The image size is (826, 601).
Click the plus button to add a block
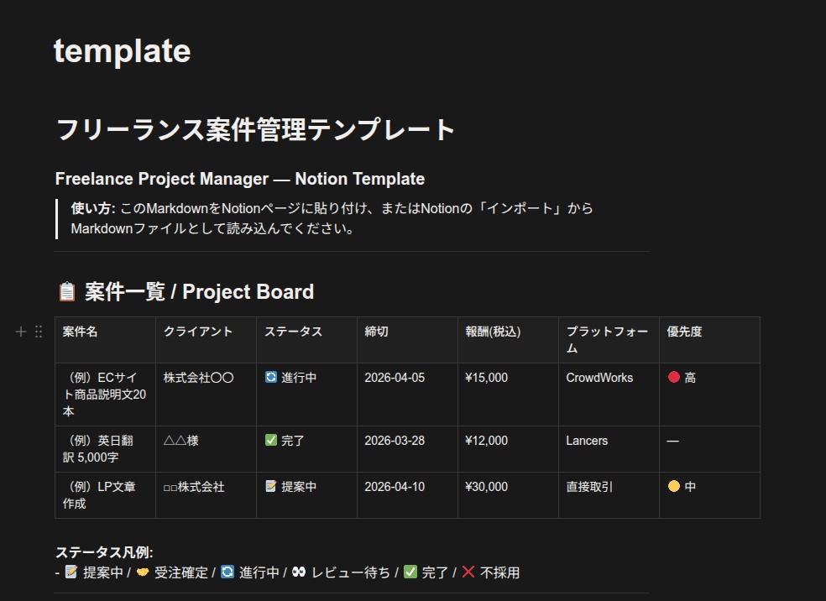[21, 332]
